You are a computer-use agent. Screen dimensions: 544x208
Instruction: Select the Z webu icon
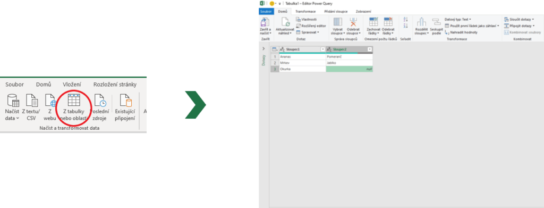(50, 101)
